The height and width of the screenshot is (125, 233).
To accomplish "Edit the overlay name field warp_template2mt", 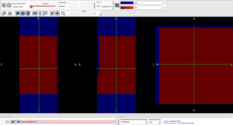I will (22, 3).
